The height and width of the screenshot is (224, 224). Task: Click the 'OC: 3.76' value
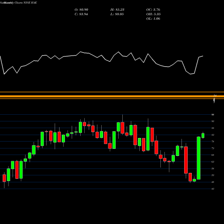tap(153, 10)
